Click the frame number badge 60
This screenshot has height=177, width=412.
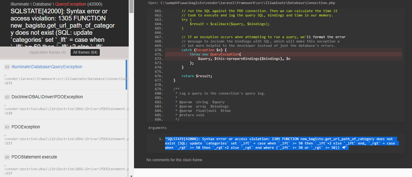tap(7, 157)
